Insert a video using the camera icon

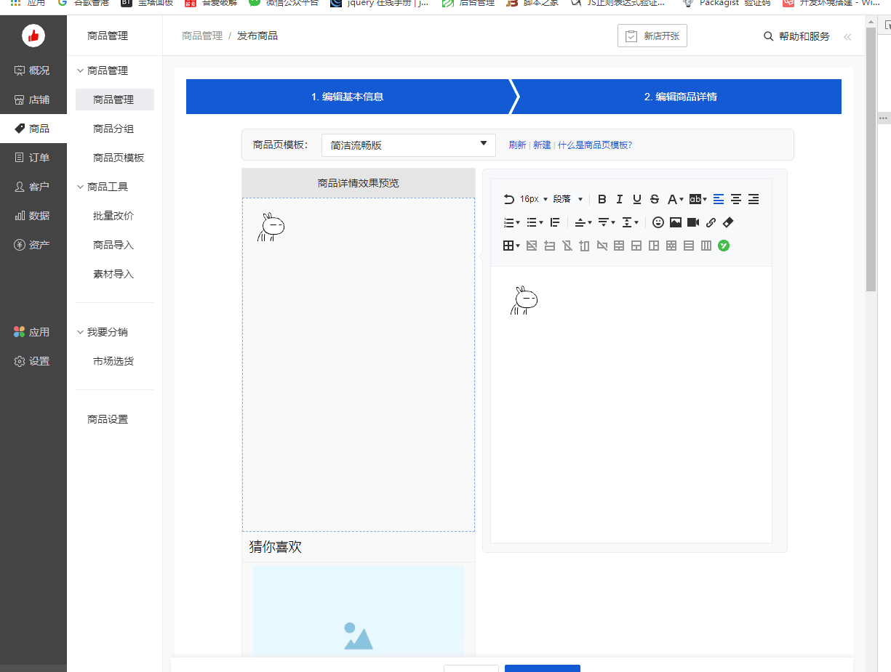[x=692, y=222]
